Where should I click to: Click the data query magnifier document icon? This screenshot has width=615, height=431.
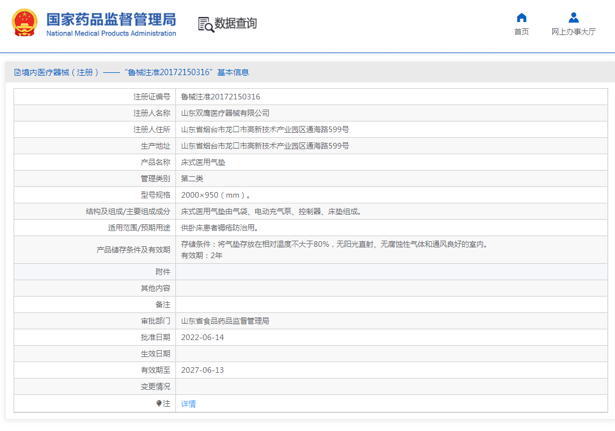[x=206, y=24]
